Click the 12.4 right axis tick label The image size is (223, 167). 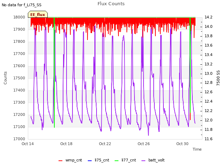point(208,101)
